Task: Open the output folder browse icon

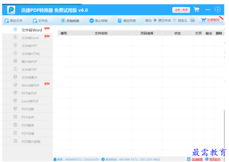Action: pos(193,20)
